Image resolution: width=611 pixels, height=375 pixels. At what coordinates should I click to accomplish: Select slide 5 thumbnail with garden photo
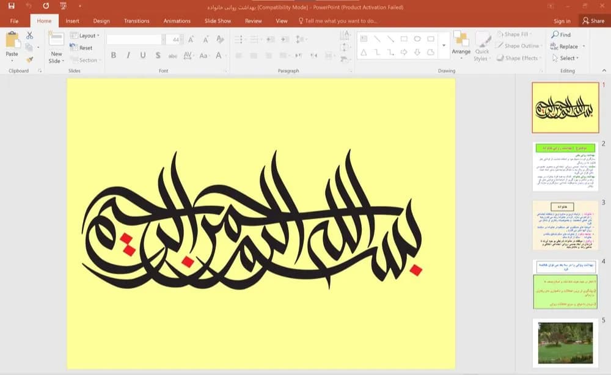point(565,343)
